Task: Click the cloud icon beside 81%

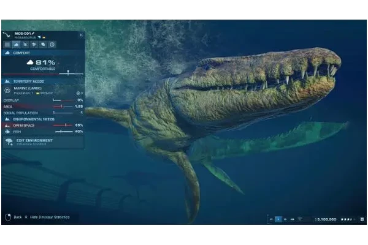Action: pyautogui.click(x=30, y=62)
